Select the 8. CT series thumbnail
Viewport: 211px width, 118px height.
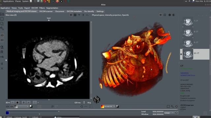coord(188,32)
